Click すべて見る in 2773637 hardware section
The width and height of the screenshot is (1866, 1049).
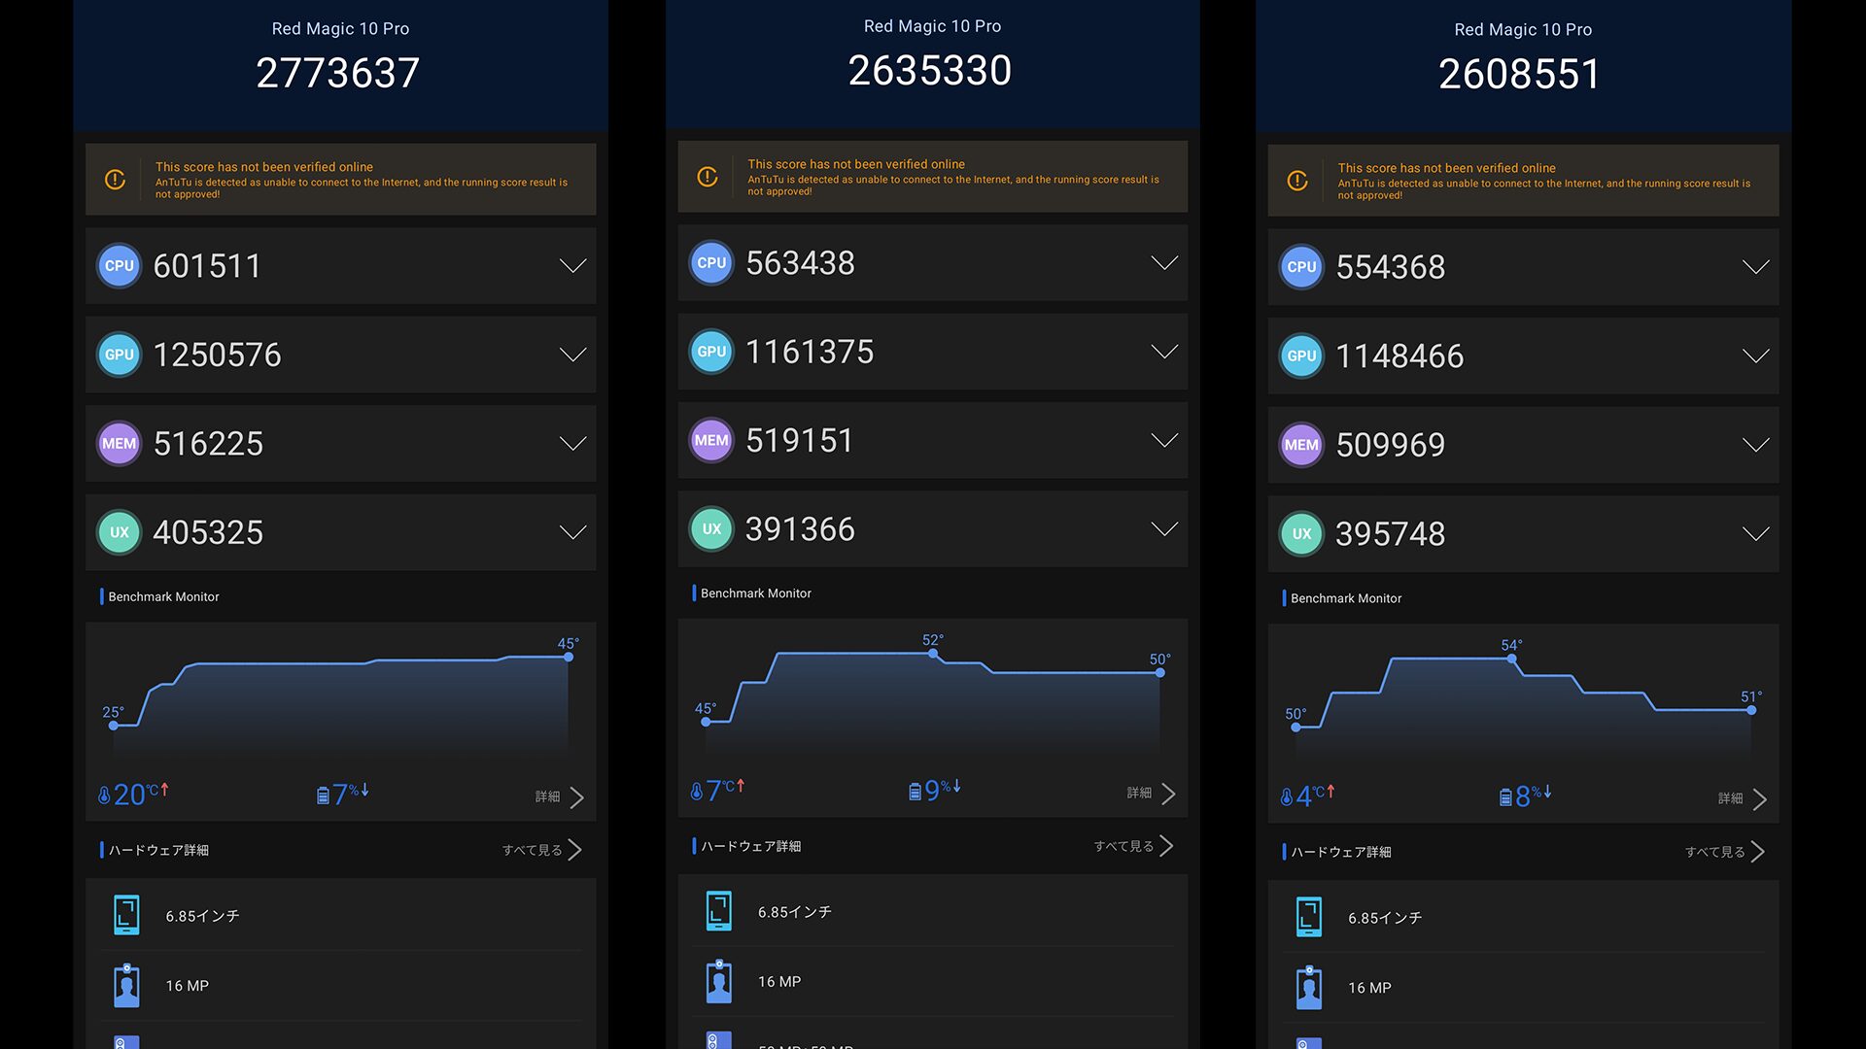[542, 850]
